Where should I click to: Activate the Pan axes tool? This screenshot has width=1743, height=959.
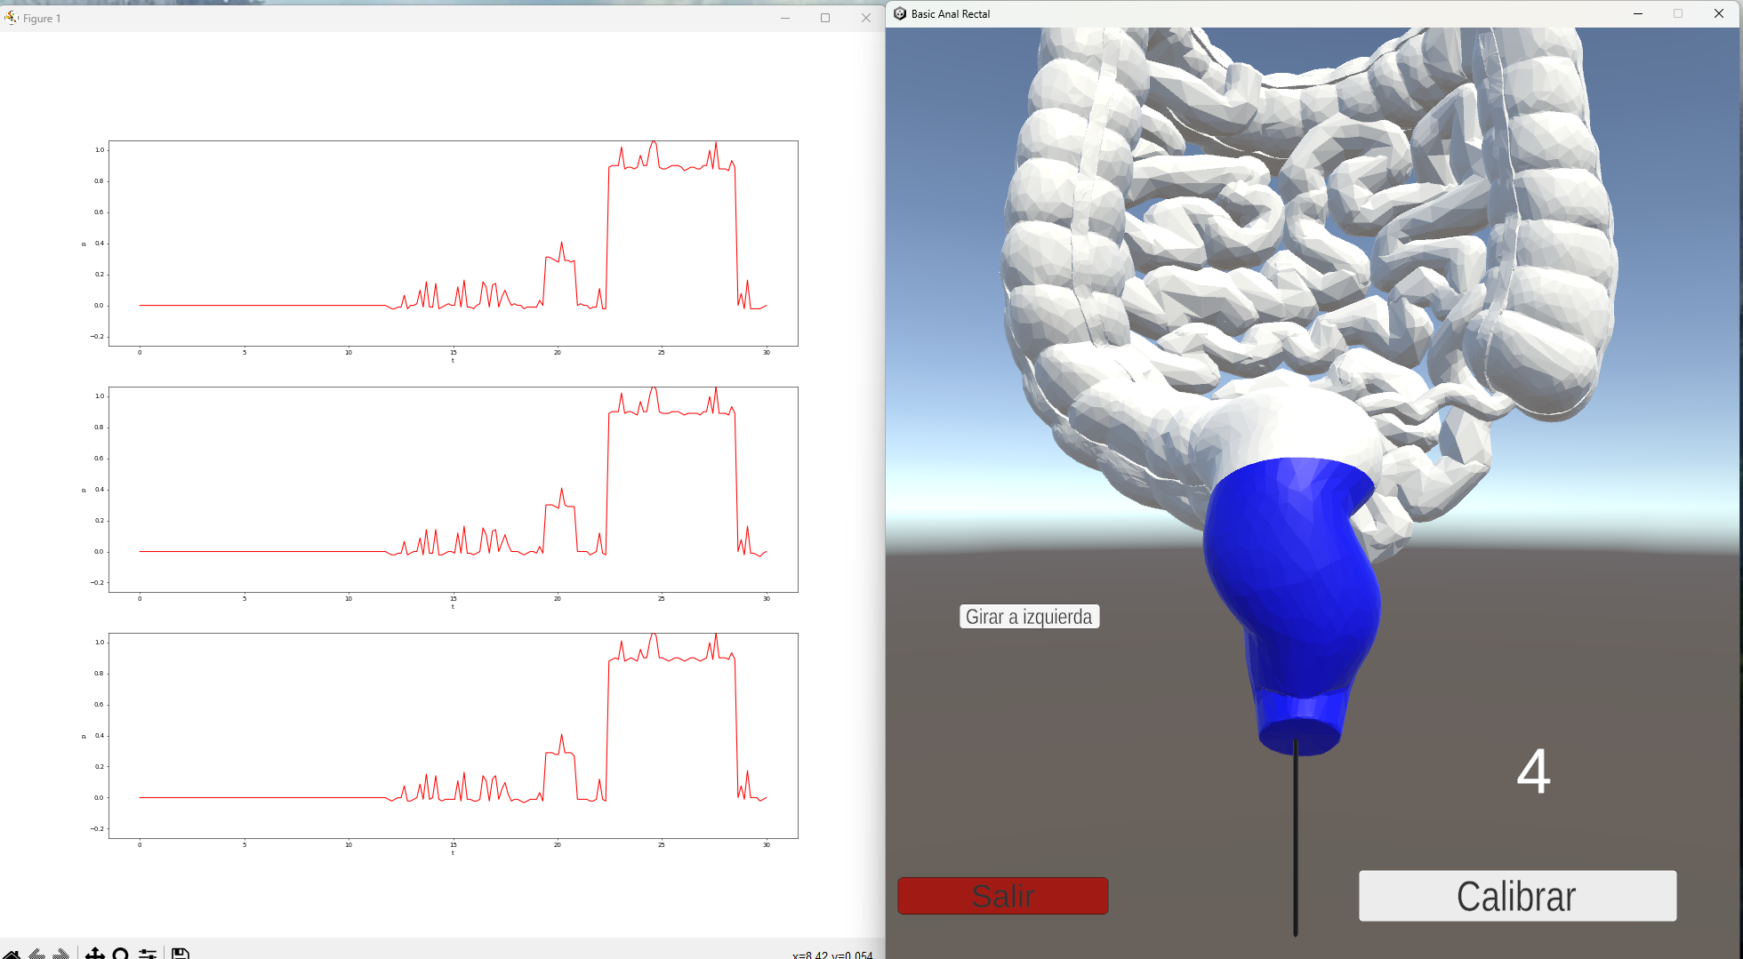point(94,955)
